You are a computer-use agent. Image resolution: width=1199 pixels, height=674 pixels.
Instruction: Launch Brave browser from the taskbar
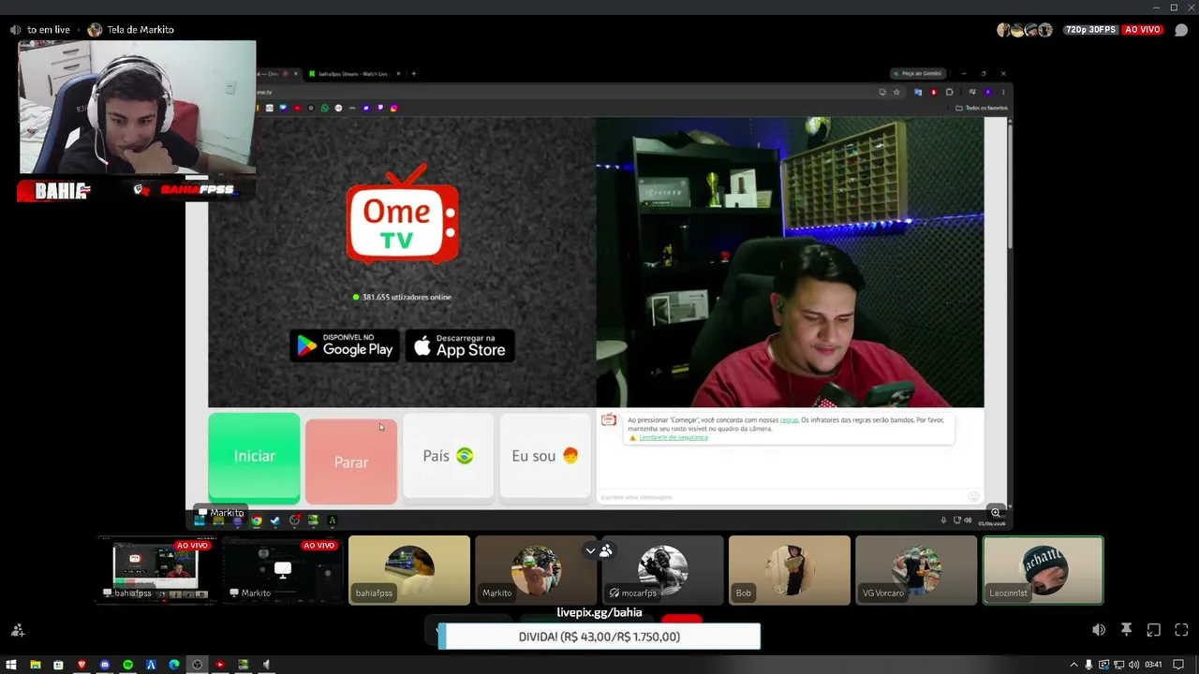click(81, 665)
